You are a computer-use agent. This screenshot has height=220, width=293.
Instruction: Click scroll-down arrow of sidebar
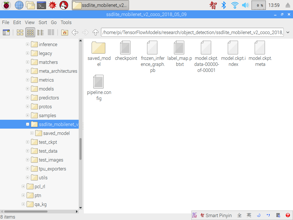click(80, 208)
